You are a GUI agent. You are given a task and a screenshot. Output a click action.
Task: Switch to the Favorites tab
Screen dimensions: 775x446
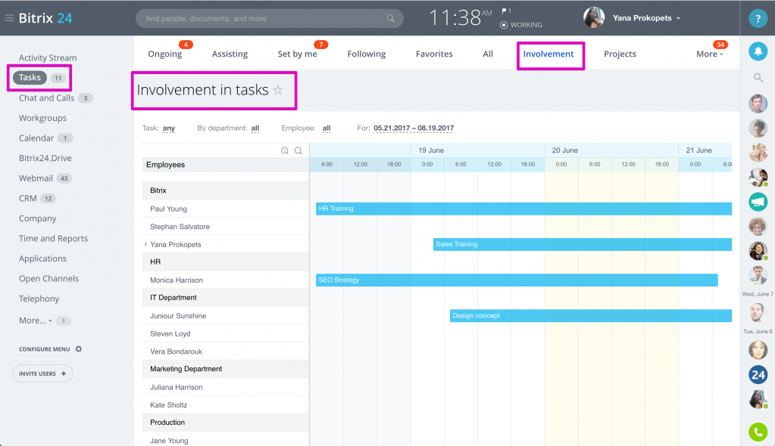point(434,54)
